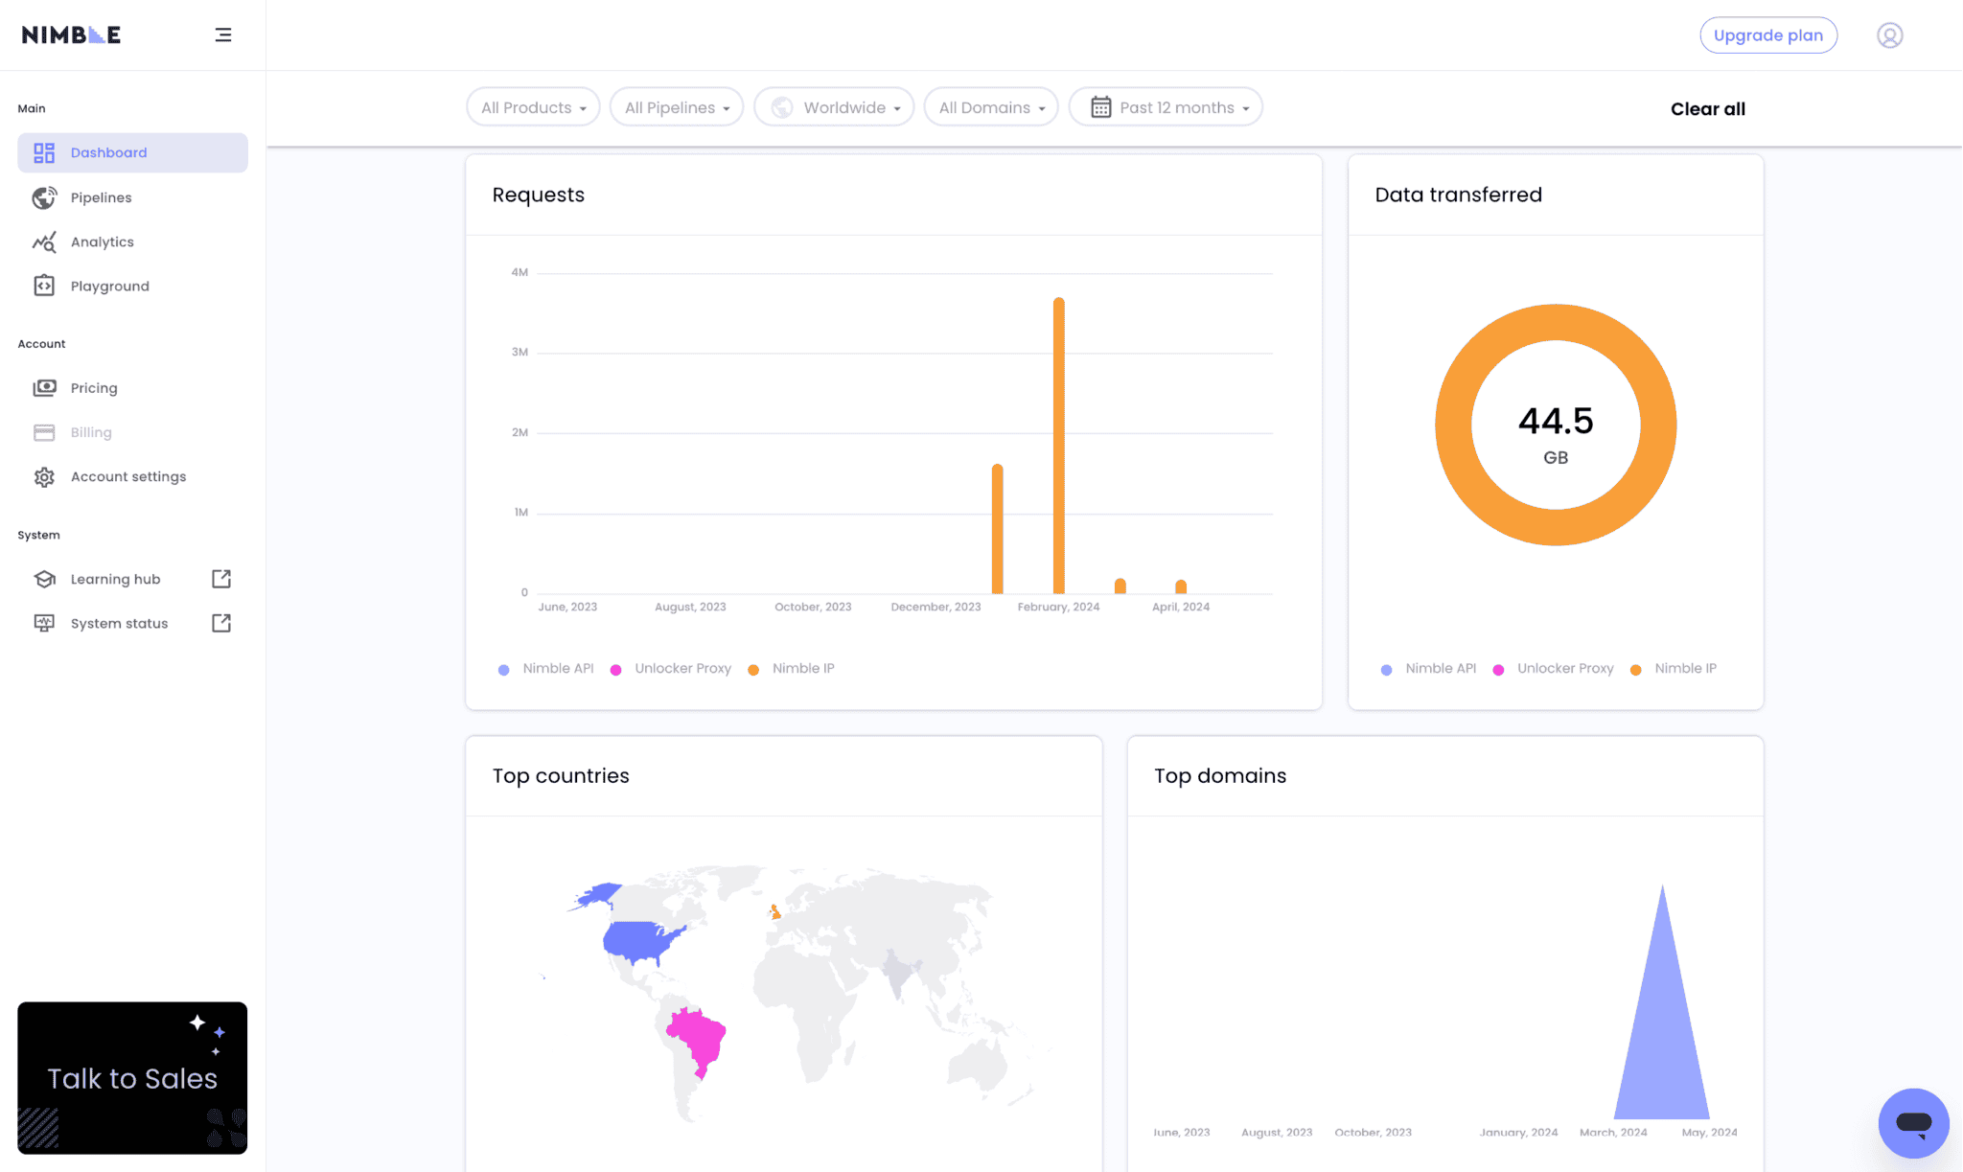This screenshot has height=1172, width=1963.
Task: Click the Billing card icon
Action: [x=44, y=433]
